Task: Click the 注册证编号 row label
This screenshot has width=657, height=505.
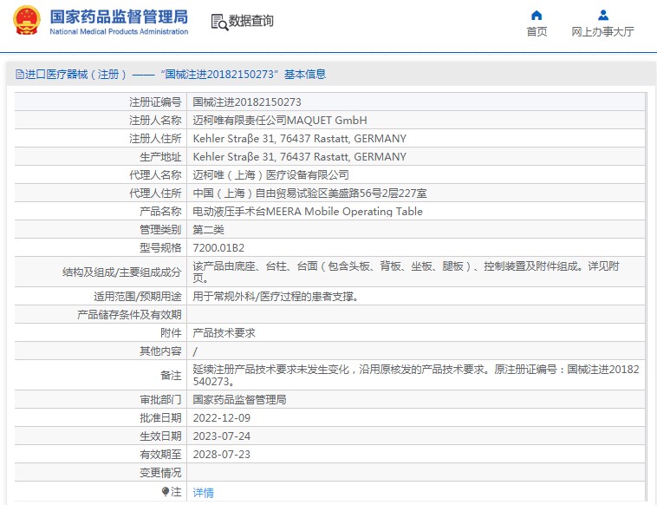Action: (155, 102)
